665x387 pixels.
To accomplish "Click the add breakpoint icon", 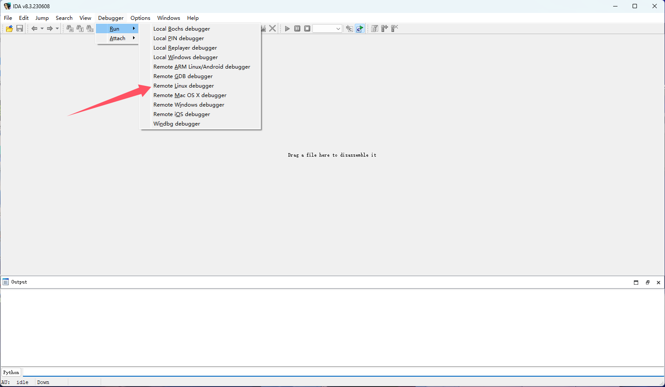I will [385, 28].
